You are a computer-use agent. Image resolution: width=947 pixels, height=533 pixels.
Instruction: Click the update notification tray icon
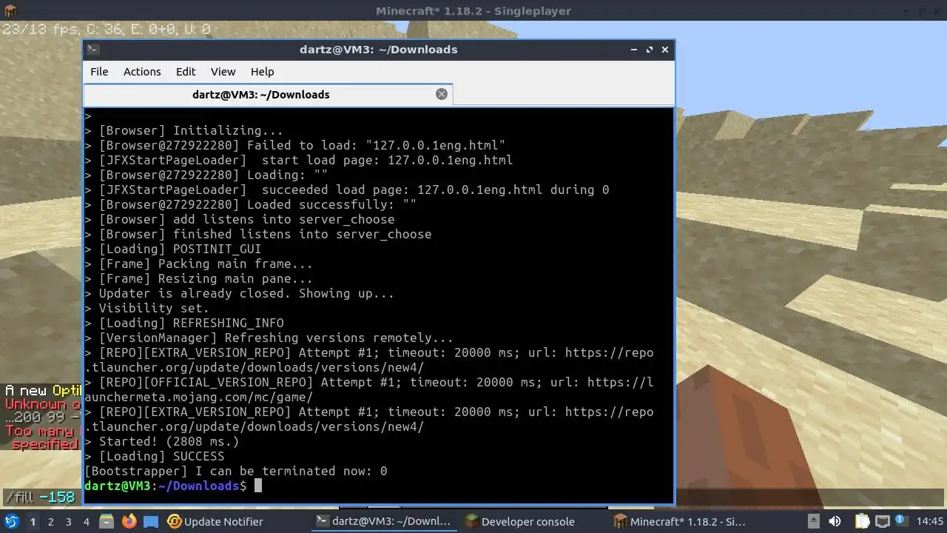[x=903, y=521]
